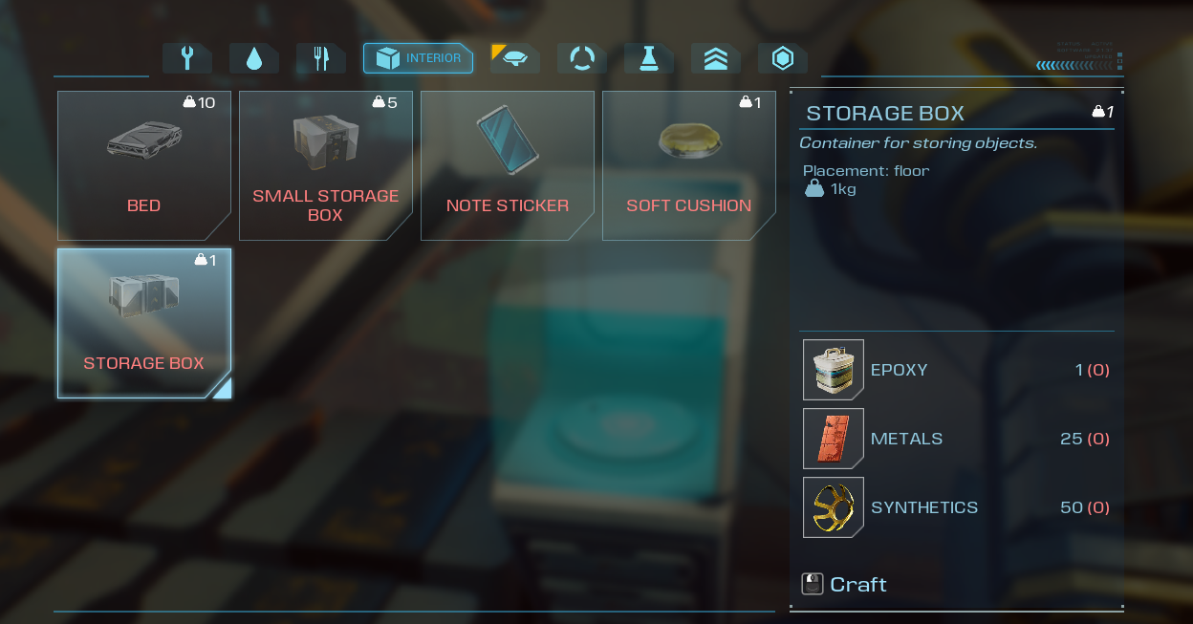This screenshot has width=1193, height=624.
Task: Select the Small Storage Box recipe
Action: (x=326, y=165)
